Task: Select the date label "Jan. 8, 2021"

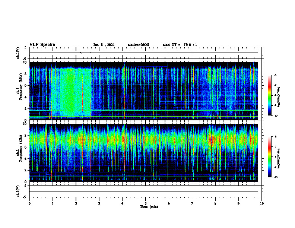Action: (104, 45)
